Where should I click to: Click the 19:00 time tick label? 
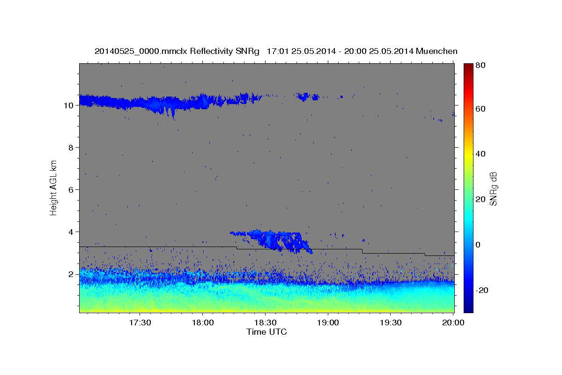[x=328, y=323]
